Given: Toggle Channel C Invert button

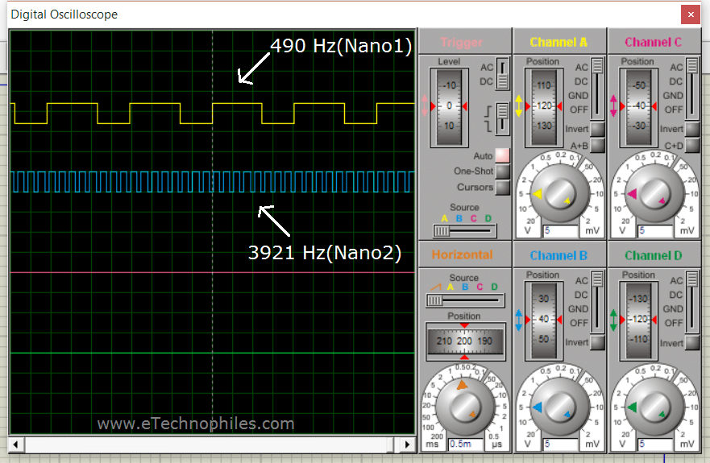Looking at the screenshot, I should click(x=692, y=129).
